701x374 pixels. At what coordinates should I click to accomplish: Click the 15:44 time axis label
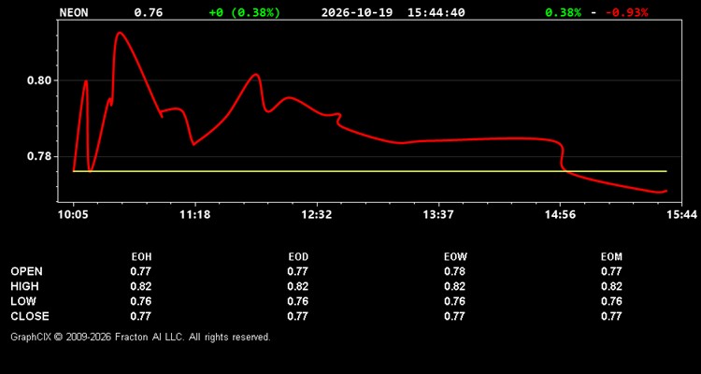(x=681, y=215)
